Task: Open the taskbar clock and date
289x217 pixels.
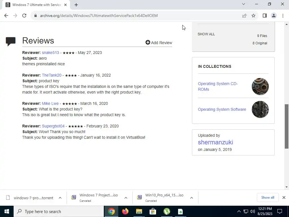Action: pos(265,211)
